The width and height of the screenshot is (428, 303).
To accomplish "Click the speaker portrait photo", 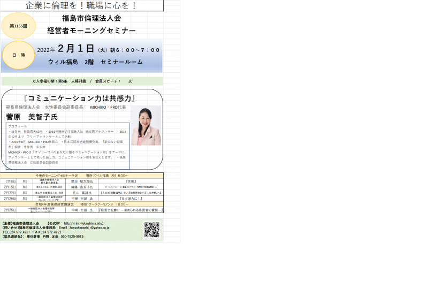I will pyautogui.click(x=146, y=126).
